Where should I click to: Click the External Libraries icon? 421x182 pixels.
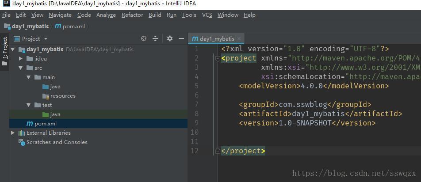point(22,133)
